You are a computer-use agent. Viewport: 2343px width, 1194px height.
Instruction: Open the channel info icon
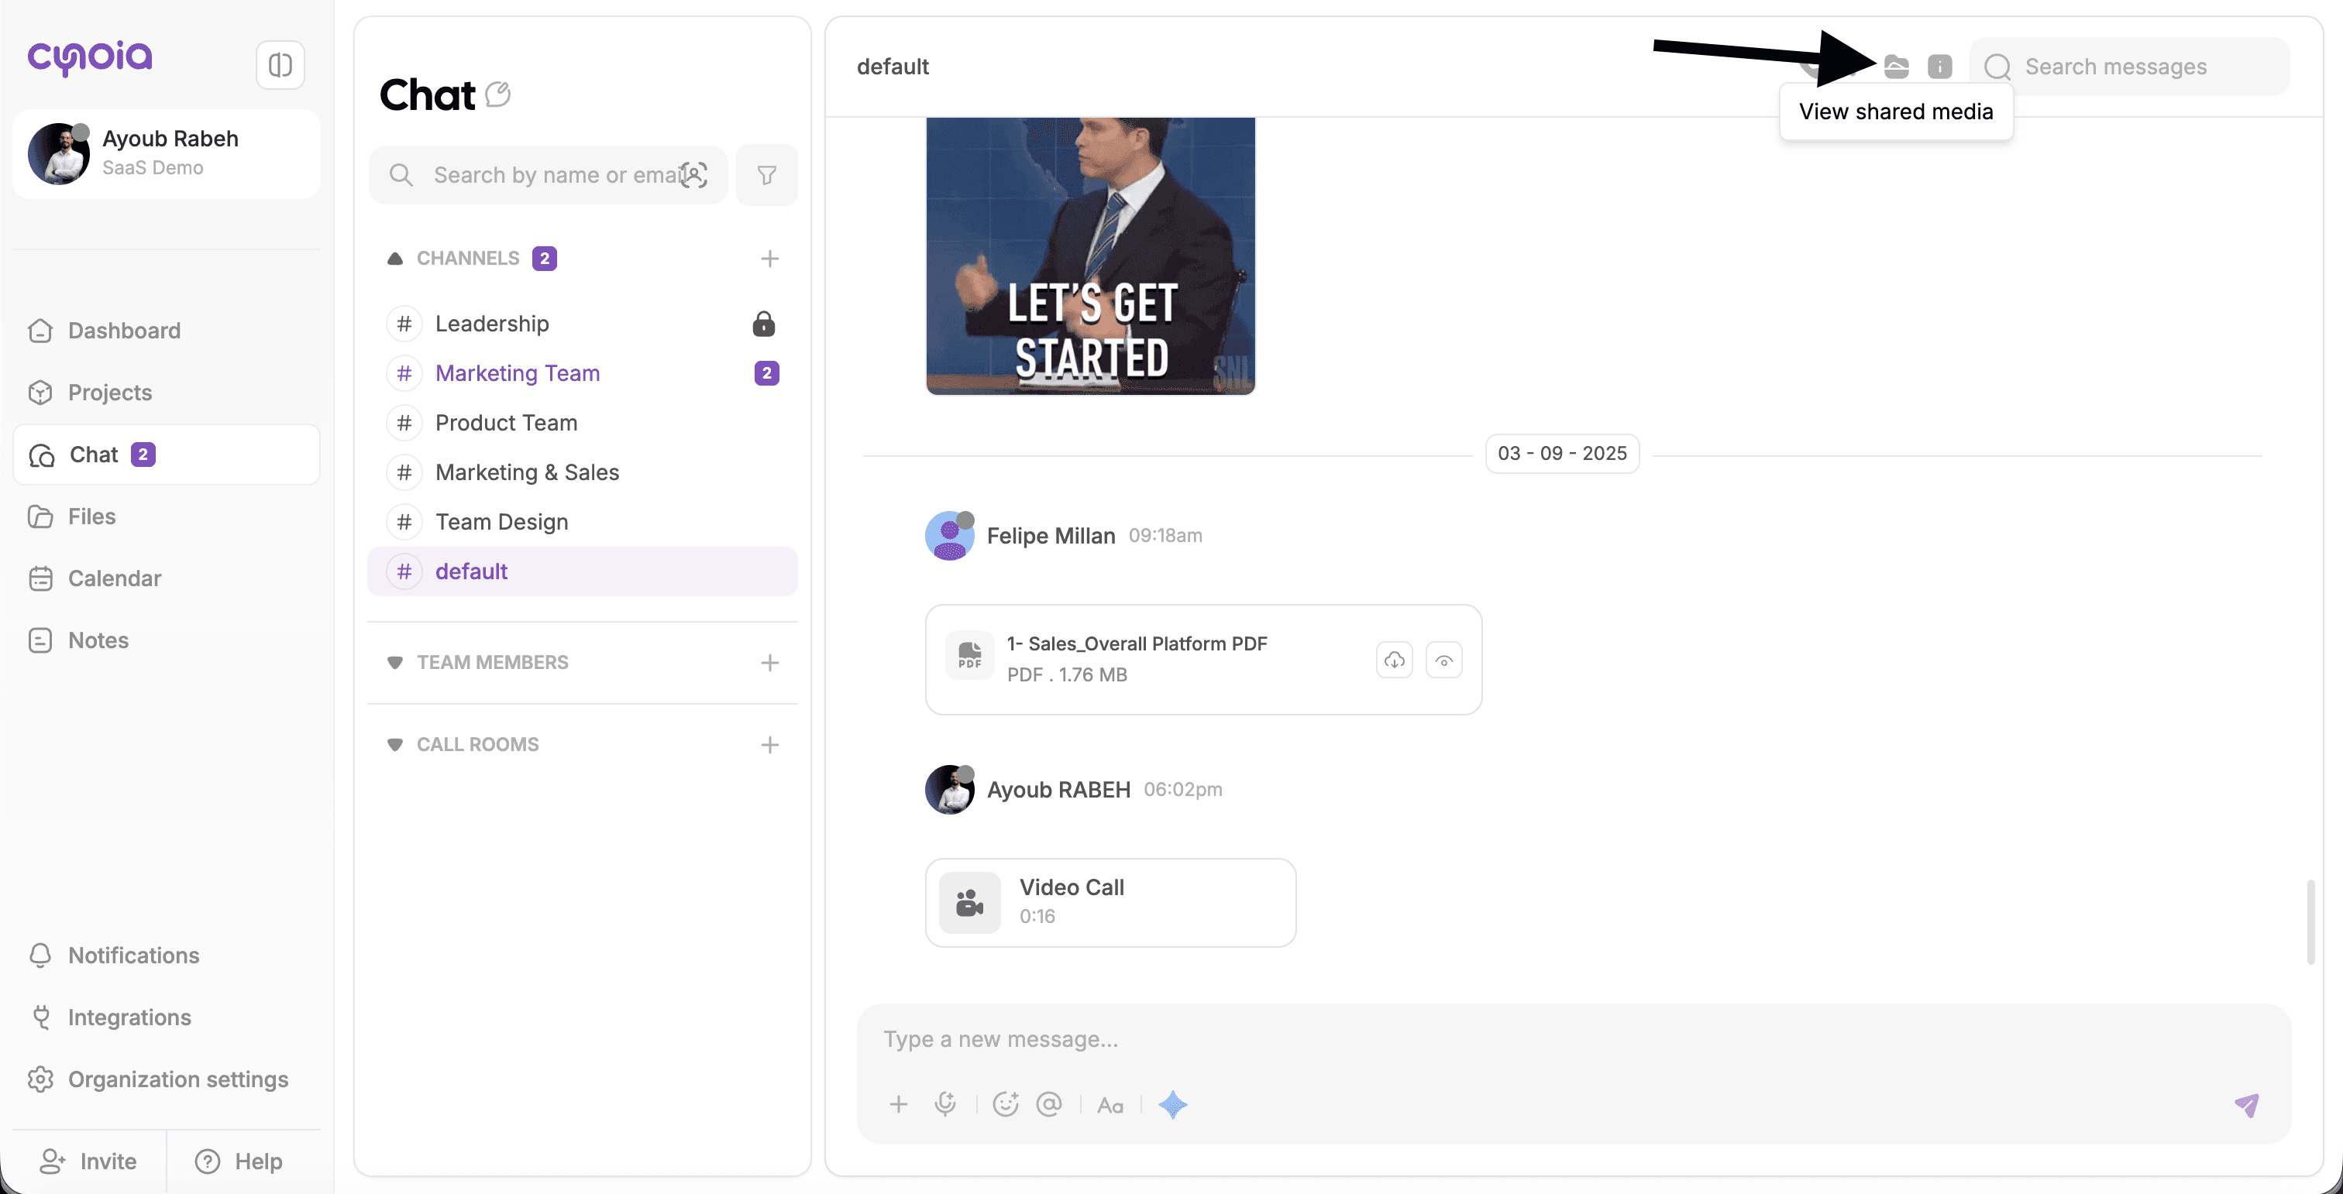(1939, 67)
